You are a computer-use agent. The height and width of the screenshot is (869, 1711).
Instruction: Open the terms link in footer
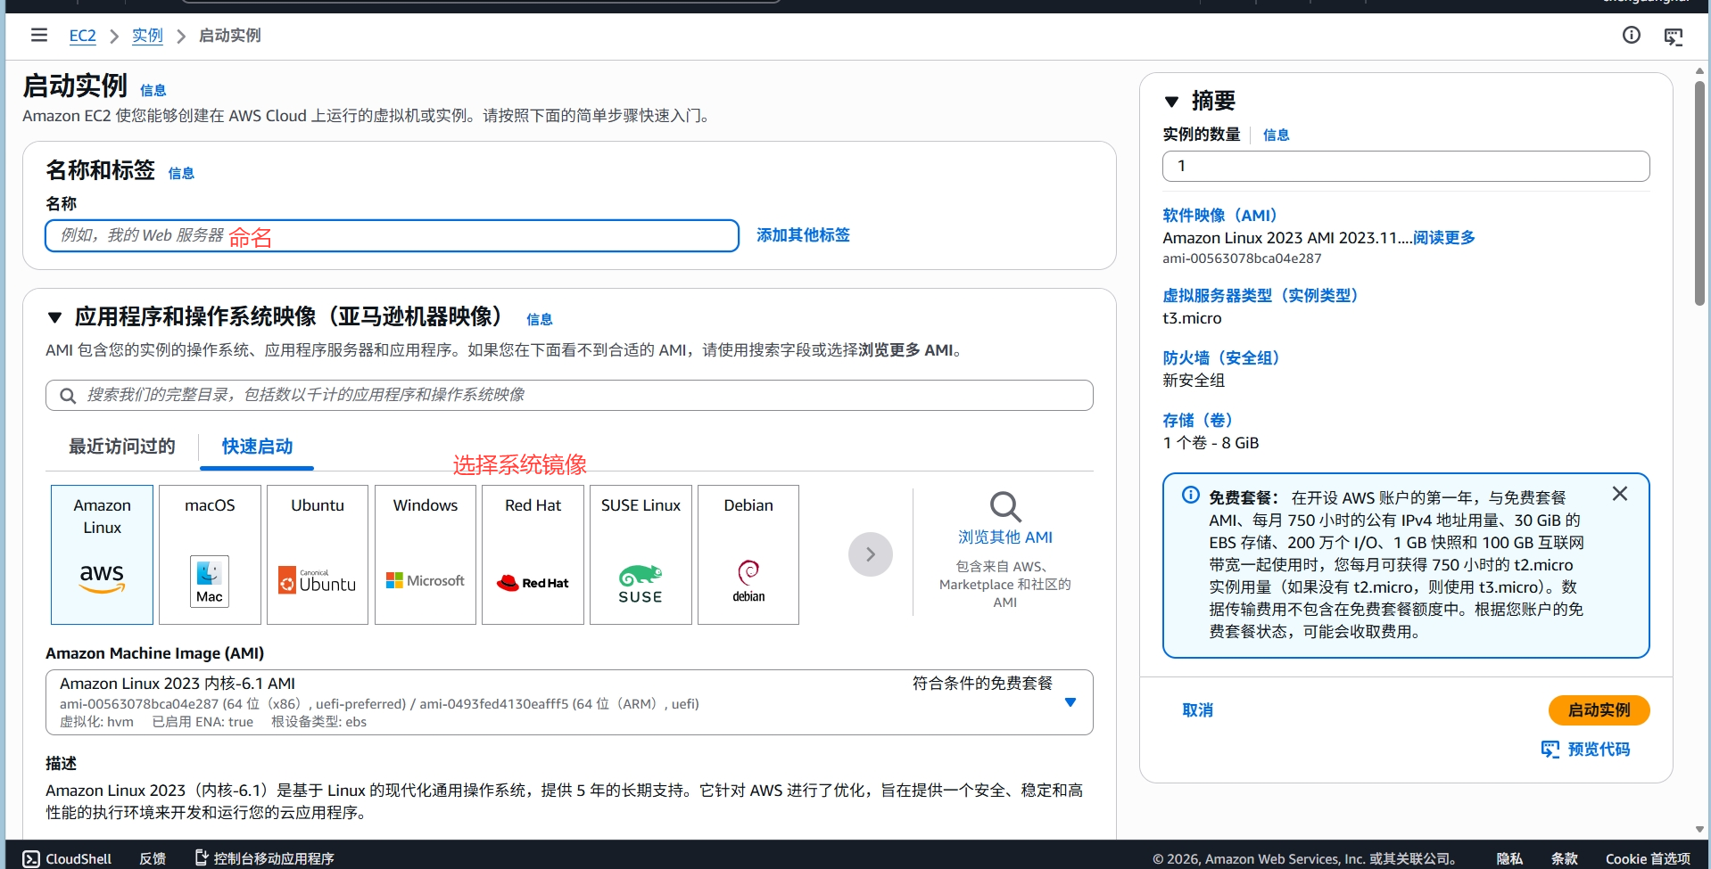pyautogui.click(x=1565, y=858)
